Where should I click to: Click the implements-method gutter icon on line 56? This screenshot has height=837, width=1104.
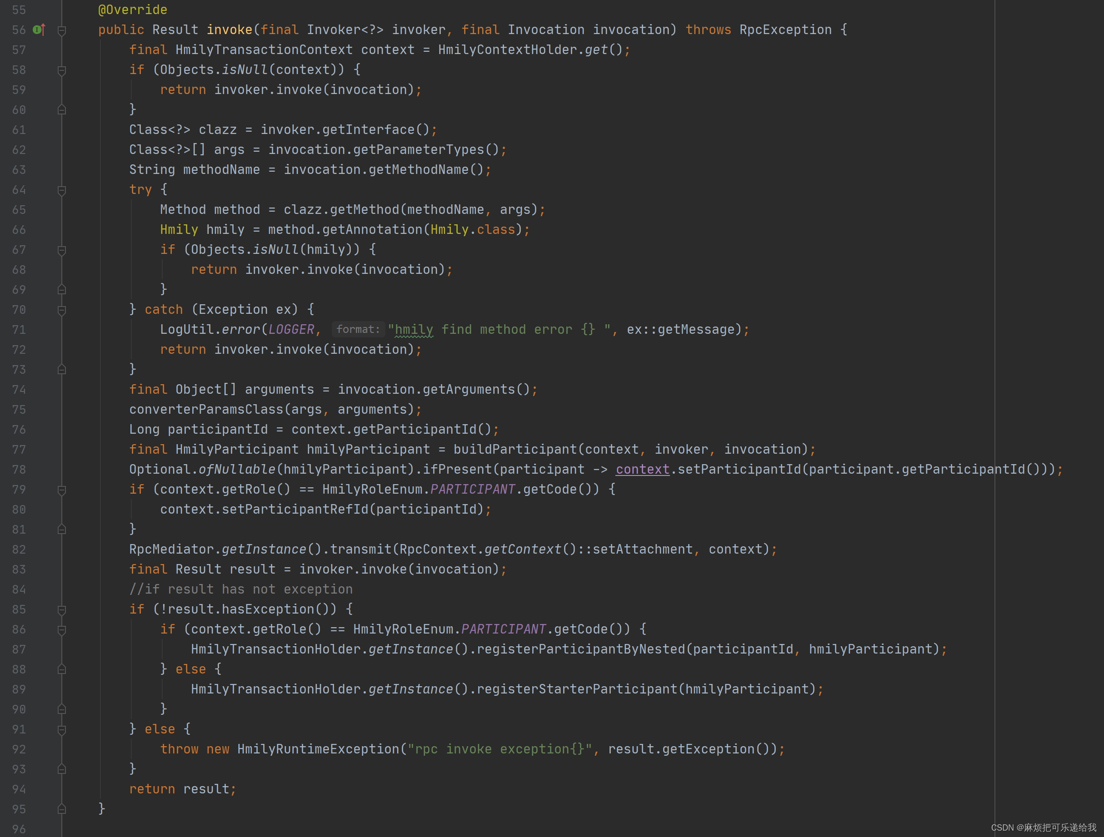tap(39, 30)
